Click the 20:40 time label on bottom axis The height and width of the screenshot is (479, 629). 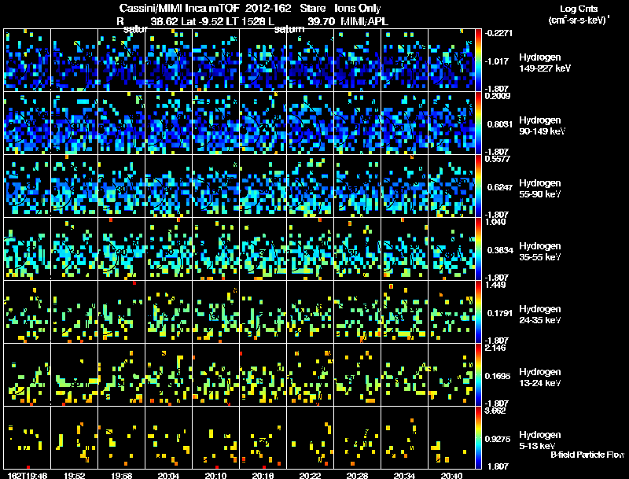(x=451, y=476)
